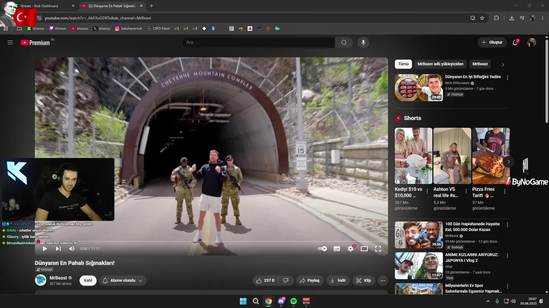Click the video progress bar

(211, 242)
